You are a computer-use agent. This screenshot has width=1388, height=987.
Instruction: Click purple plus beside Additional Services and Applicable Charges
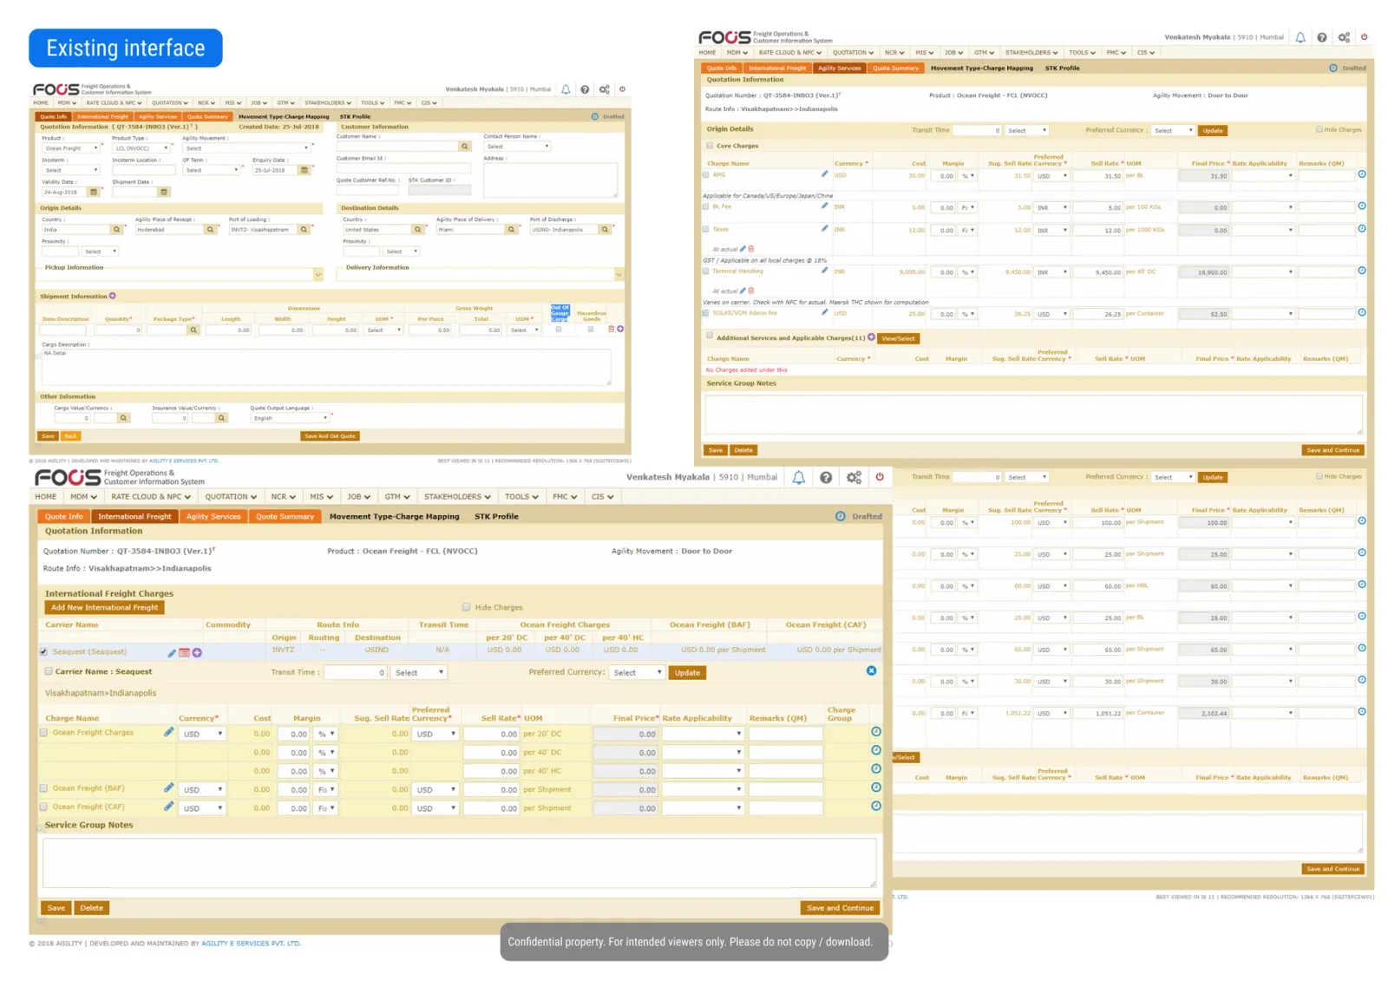pos(871,337)
